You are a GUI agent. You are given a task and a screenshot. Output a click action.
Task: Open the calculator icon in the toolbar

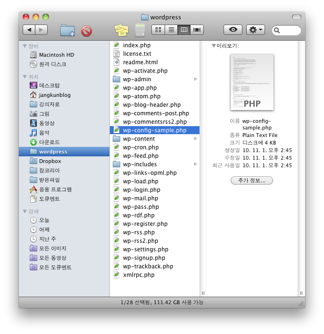click(x=140, y=30)
